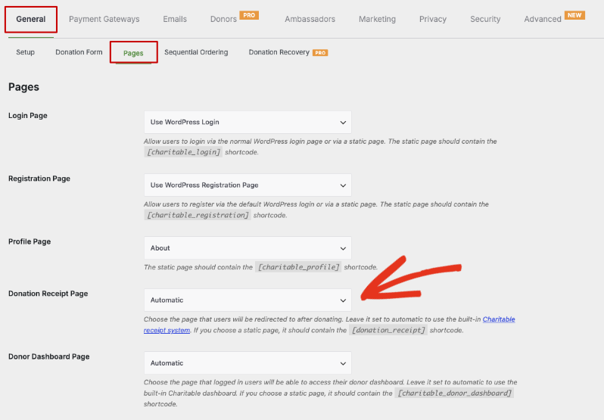This screenshot has height=420, width=604.
Task: Click the [charitable_registration] shortcode text
Action: point(198,215)
